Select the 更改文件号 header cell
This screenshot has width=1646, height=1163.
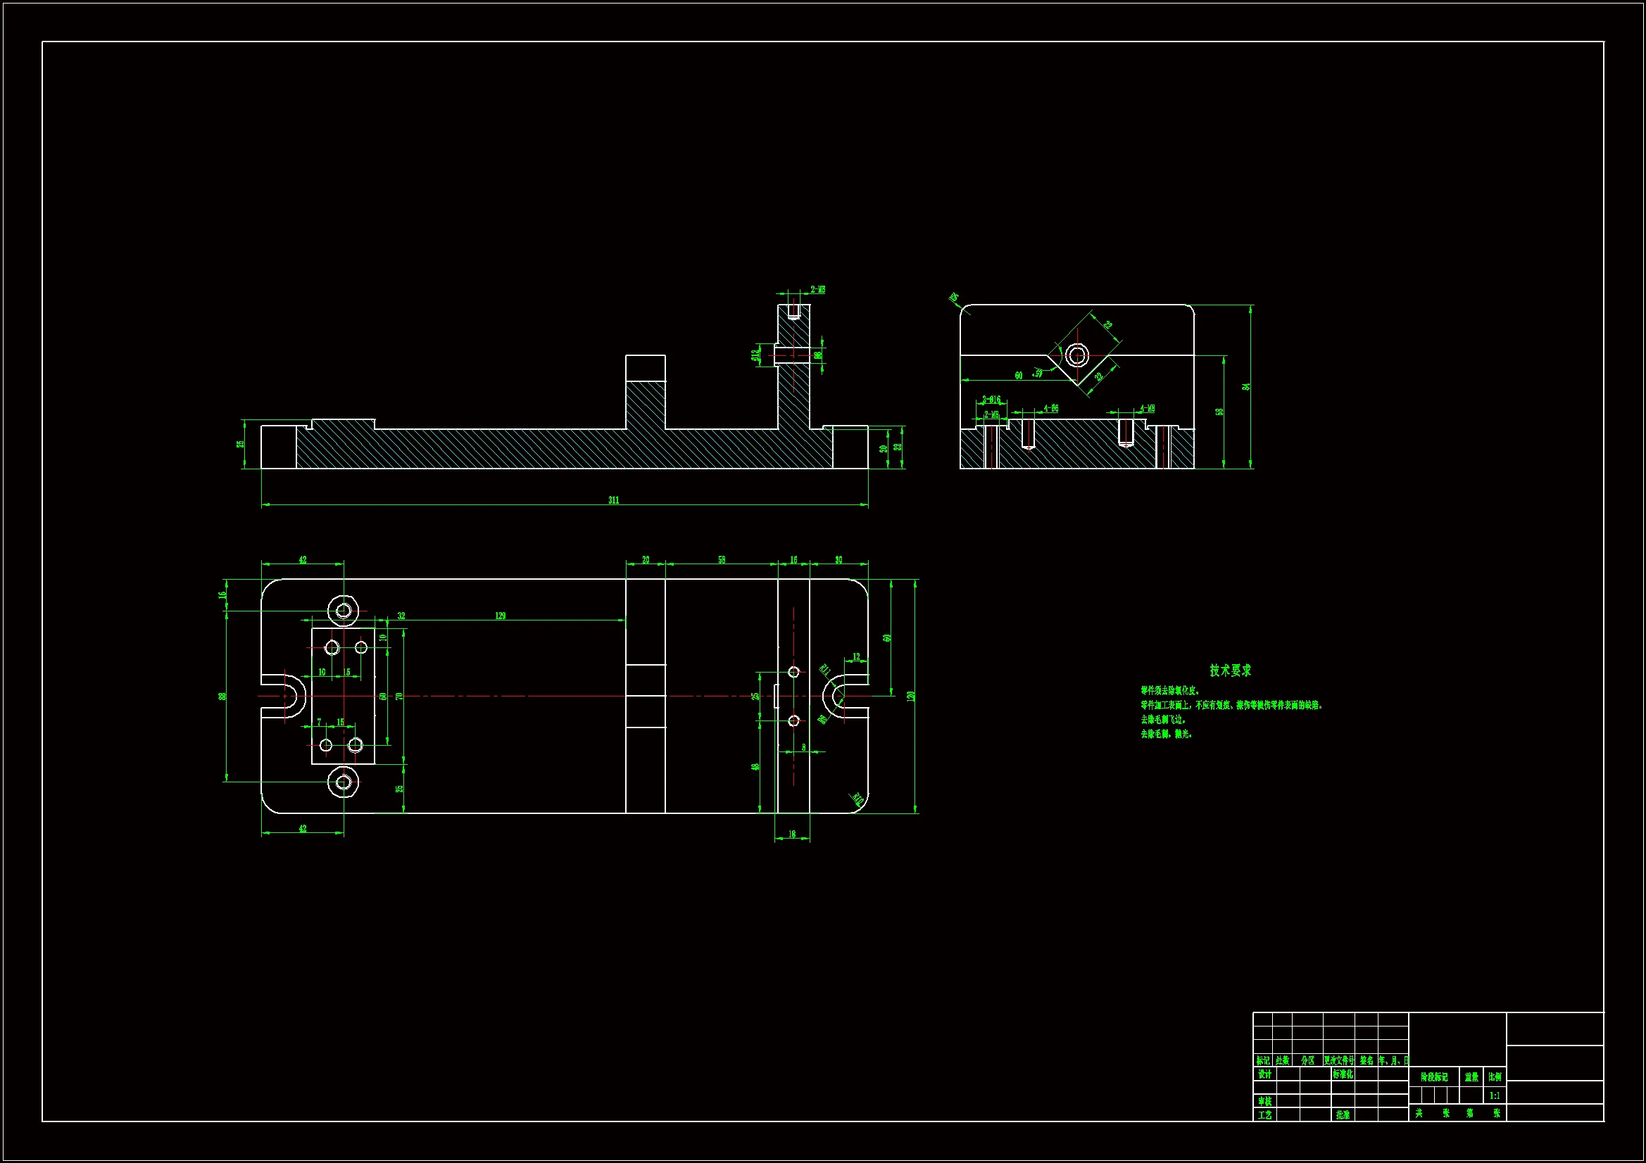tap(1338, 1060)
